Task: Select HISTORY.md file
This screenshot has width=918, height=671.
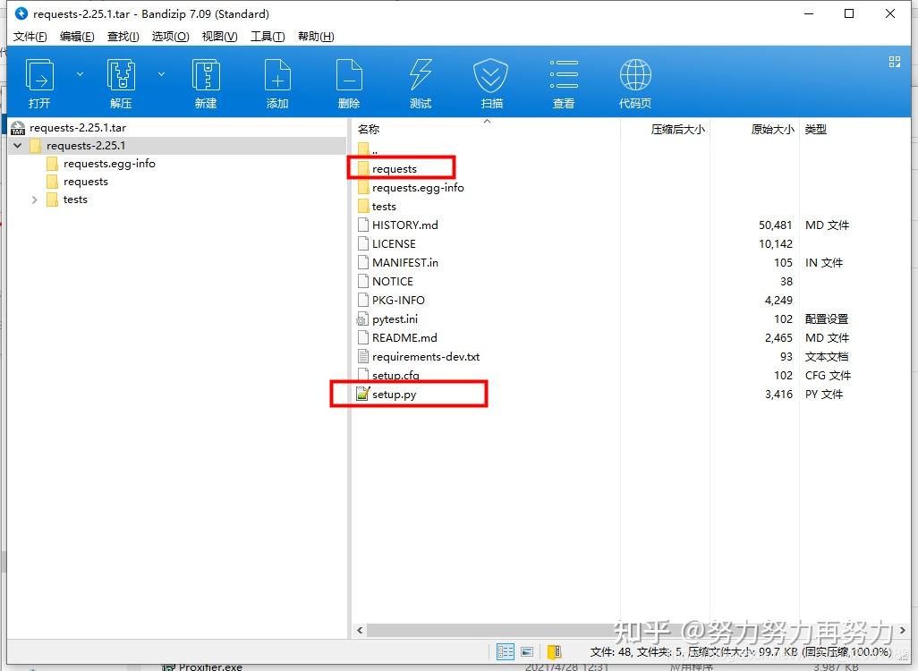Action: pyautogui.click(x=405, y=225)
